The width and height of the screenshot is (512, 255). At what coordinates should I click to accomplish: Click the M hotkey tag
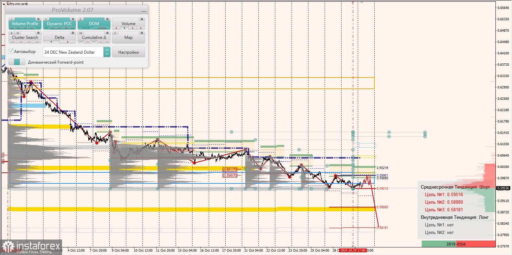point(81,33)
